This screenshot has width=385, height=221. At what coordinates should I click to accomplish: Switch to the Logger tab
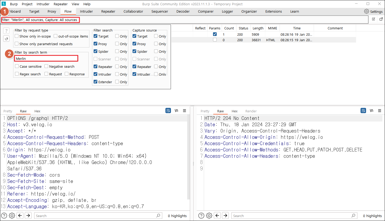[227, 11]
